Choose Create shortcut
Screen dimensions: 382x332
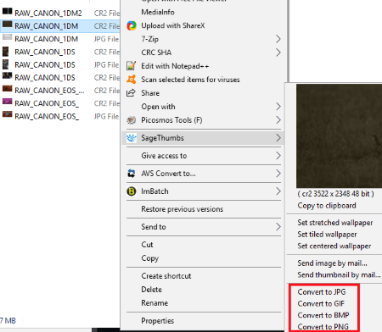coord(166,276)
